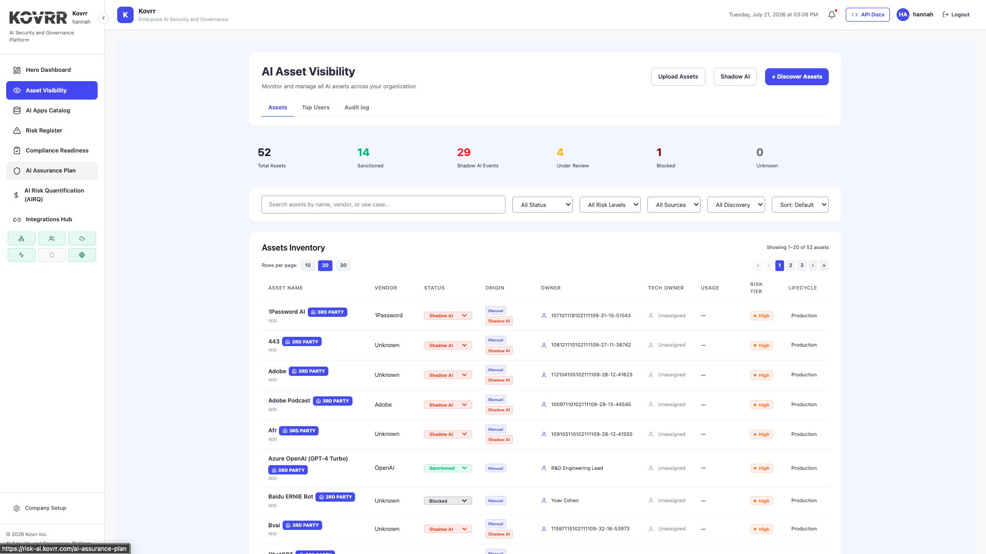Open the AI Apps Catalog database icon

pos(17,110)
